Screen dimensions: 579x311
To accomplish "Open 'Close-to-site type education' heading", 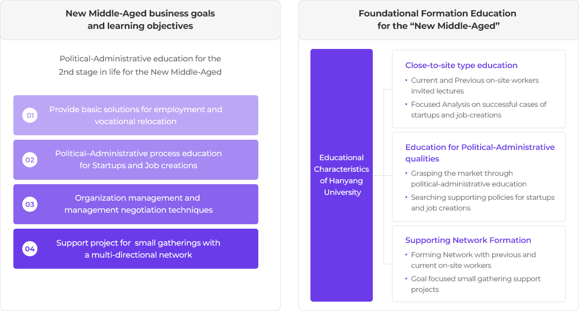I will [461, 65].
